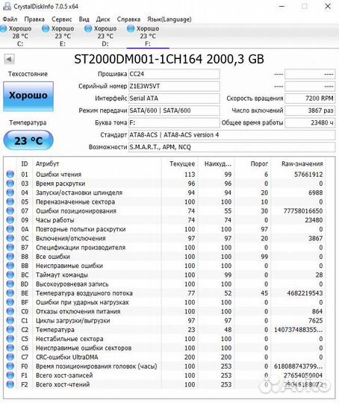339x403 pixels.
Task: Click the 23 °C temperature indicator
Action: click(28, 140)
